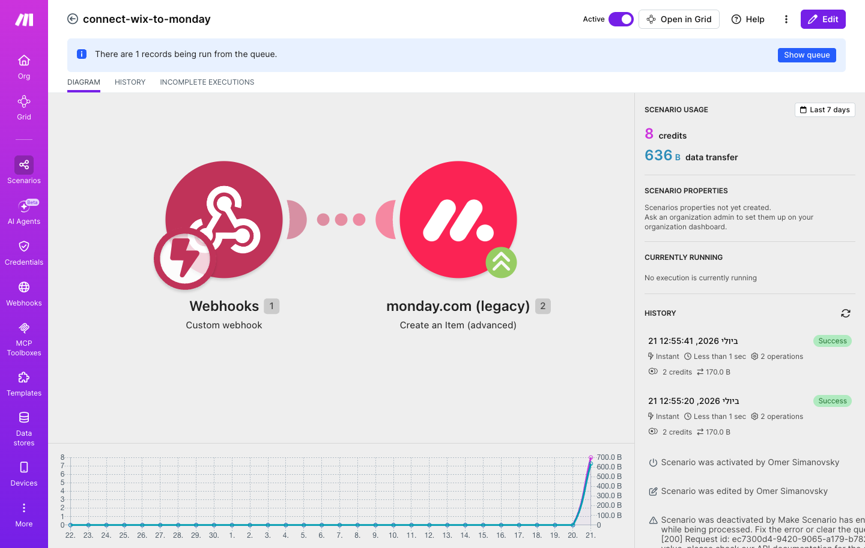Click the chart peak data point at 21

(x=591, y=458)
